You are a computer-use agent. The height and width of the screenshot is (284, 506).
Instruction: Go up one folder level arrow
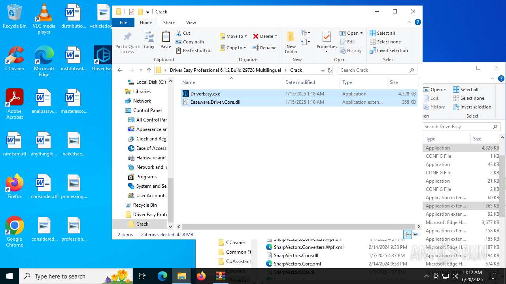(149, 70)
